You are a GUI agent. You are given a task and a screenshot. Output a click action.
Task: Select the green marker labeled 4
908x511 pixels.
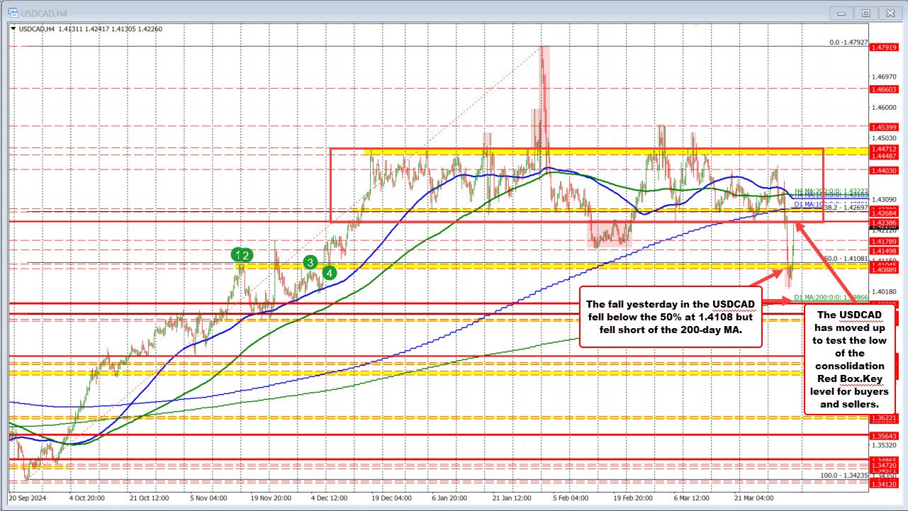click(329, 272)
